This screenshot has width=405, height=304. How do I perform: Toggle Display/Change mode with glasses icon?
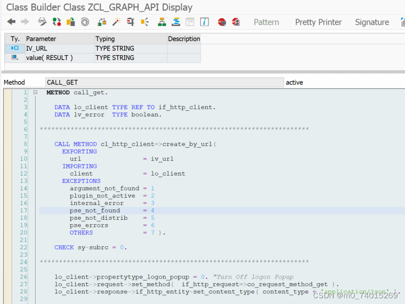point(42,22)
